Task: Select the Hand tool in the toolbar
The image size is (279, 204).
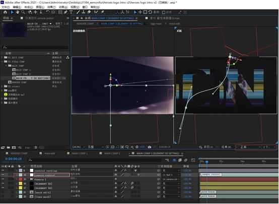Action: click(x=18, y=12)
